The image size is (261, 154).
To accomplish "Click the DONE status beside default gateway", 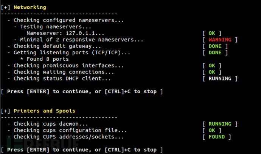I will pos(215,46).
